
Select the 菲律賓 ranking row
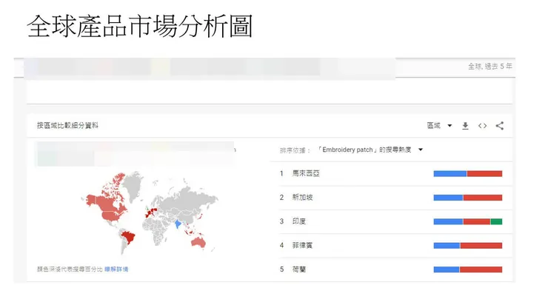(395, 245)
